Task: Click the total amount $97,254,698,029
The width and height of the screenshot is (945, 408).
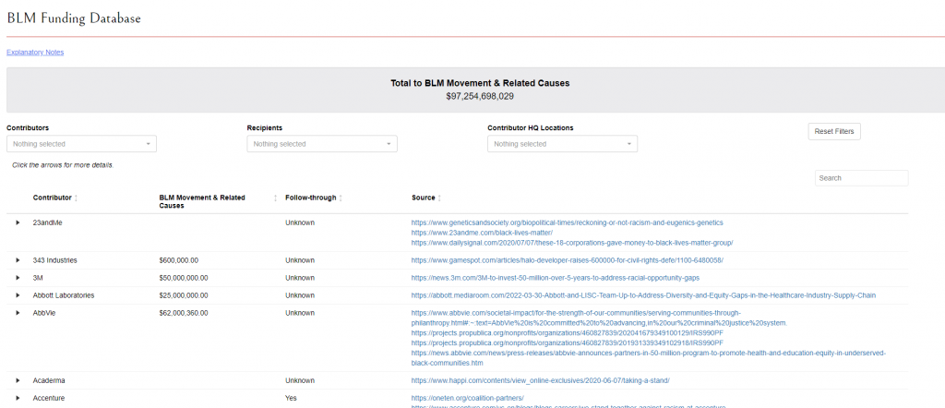Action: click(480, 96)
